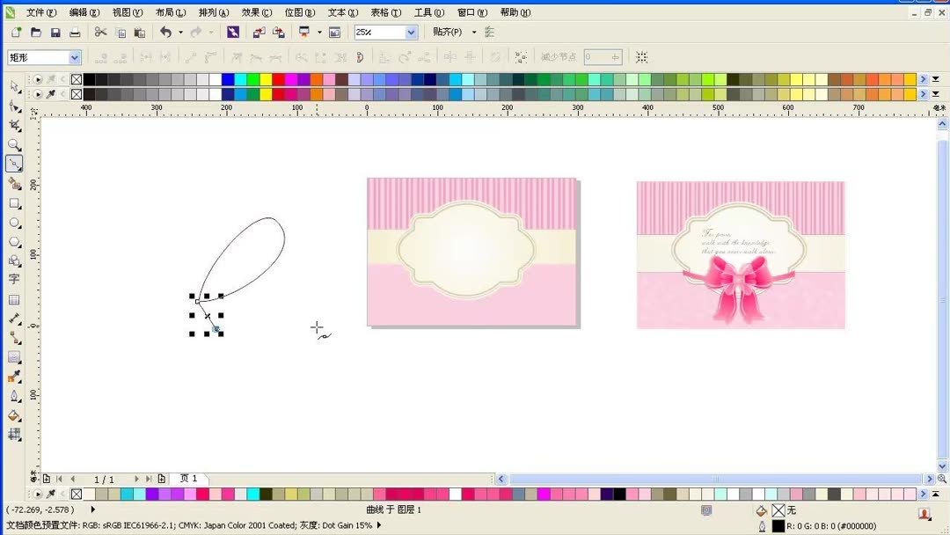This screenshot has width=950, height=535.
Task: Expand the Undo history dropdown arrow
Action: coord(179,32)
